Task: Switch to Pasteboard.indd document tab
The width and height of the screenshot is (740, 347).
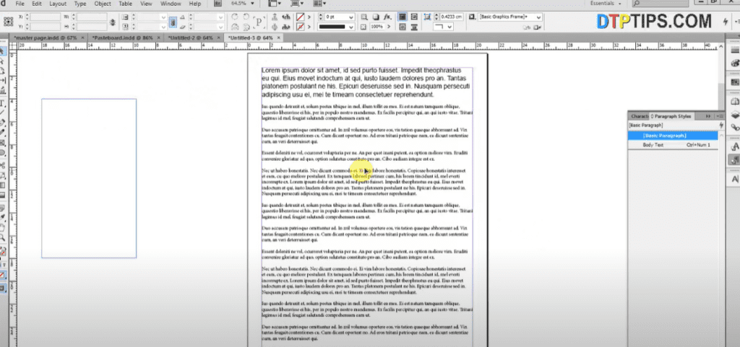Action: click(122, 38)
